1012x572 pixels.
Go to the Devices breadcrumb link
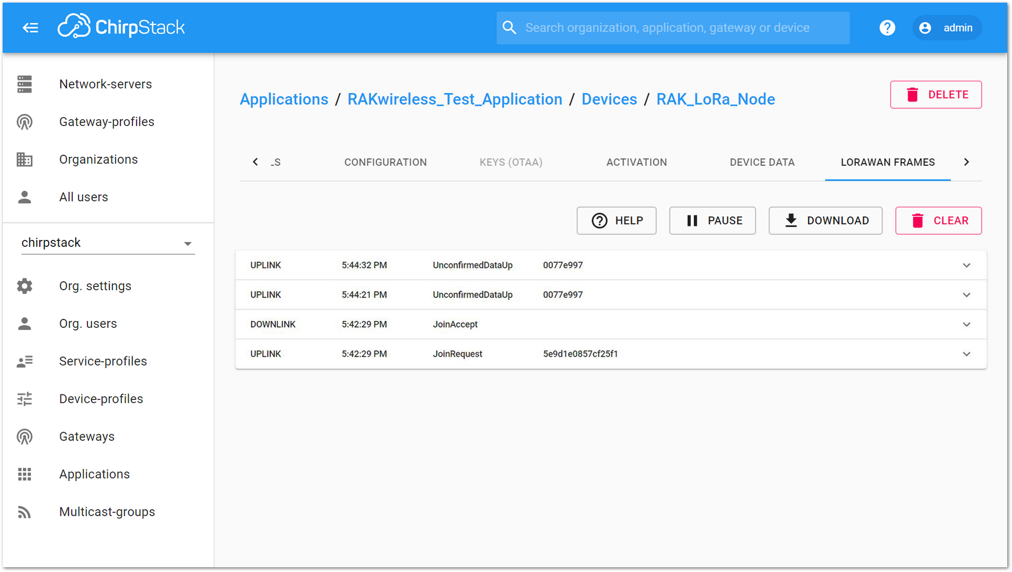(x=609, y=99)
